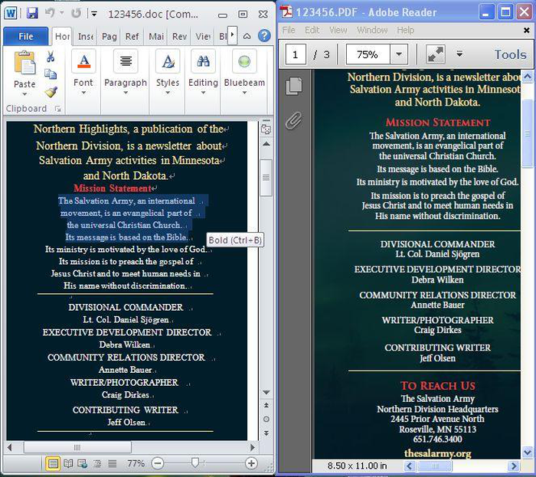
Task: Click the Save icon in Word title bar
Action: 32,13
